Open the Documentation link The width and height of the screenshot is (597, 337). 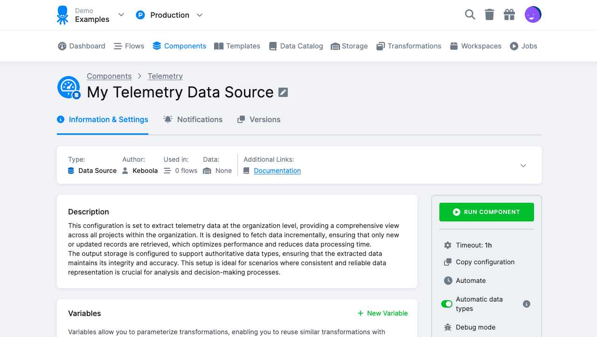pyautogui.click(x=277, y=171)
